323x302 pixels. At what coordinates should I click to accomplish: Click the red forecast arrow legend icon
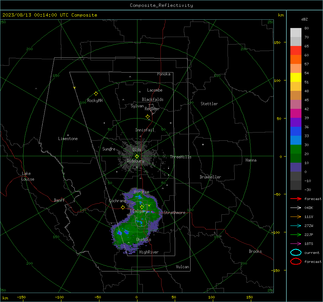(x=296, y=199)
